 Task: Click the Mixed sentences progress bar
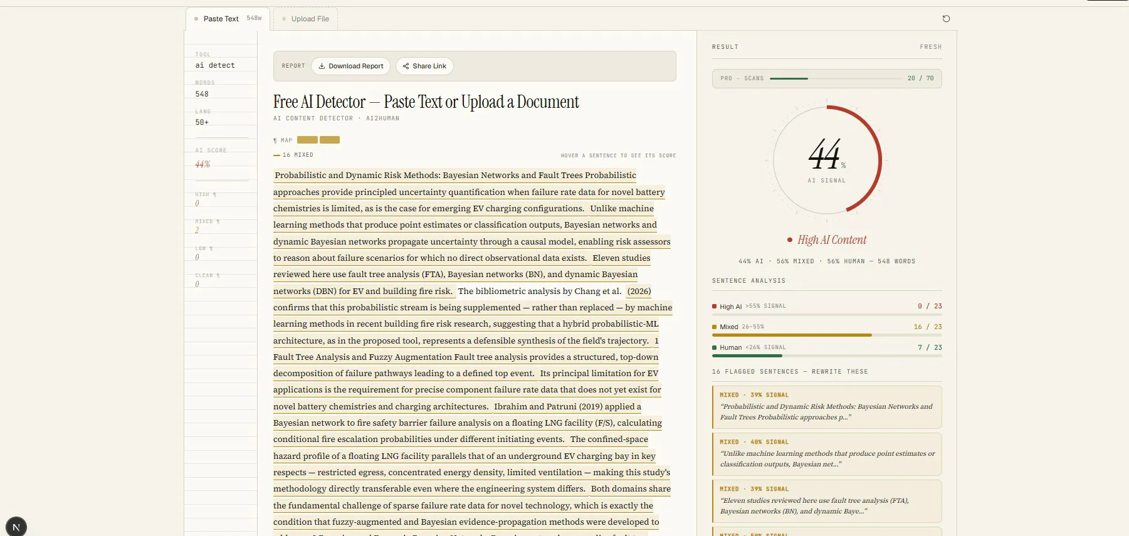coord(827,335)
